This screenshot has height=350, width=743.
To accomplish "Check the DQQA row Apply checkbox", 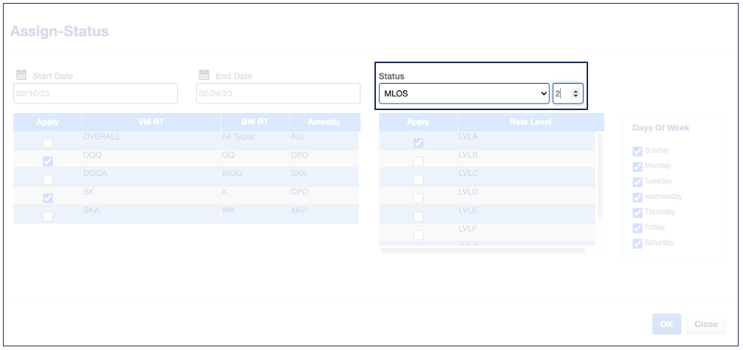I will [48, 180].
